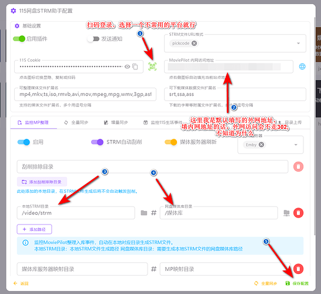Toggle the 媒体服务器刷新 switch

(x=170, y=142)
